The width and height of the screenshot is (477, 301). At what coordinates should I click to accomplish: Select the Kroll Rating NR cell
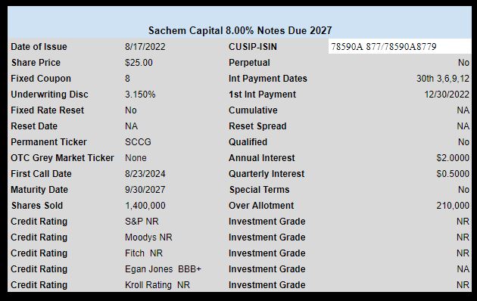coord(157,285)
